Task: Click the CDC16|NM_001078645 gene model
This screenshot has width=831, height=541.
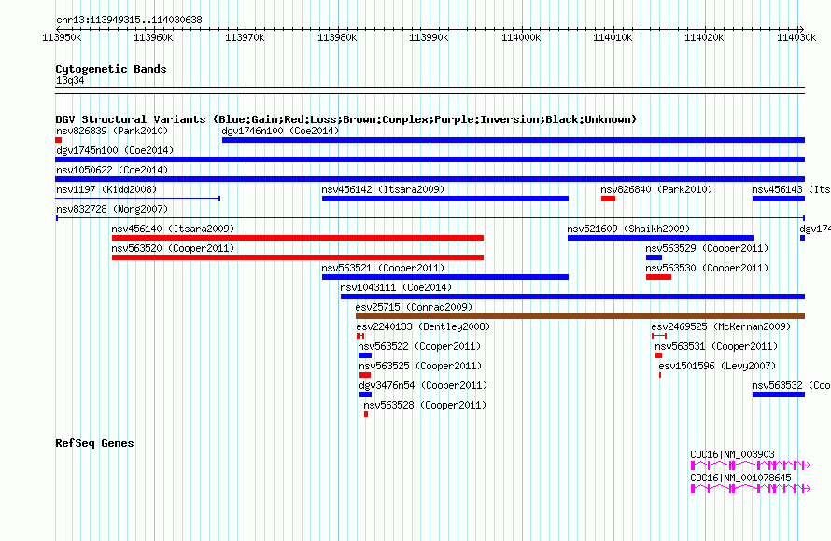Action: pos(751,489)
